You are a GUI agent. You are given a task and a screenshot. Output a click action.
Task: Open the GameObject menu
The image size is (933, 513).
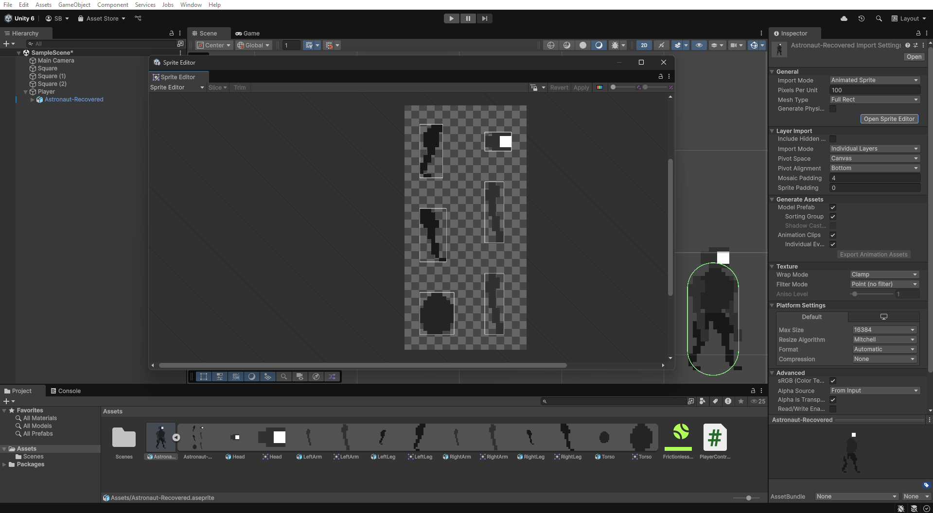click(x=74, y=4)
